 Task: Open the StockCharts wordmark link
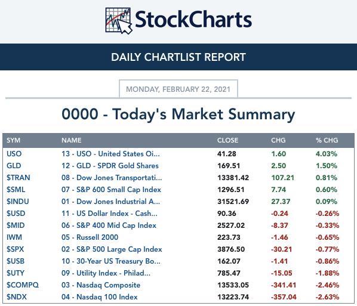coord(193,19)
